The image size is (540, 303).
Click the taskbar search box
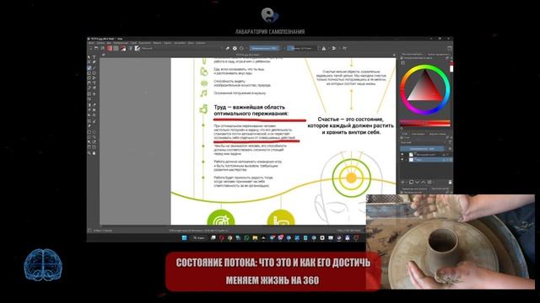(199, 237)
